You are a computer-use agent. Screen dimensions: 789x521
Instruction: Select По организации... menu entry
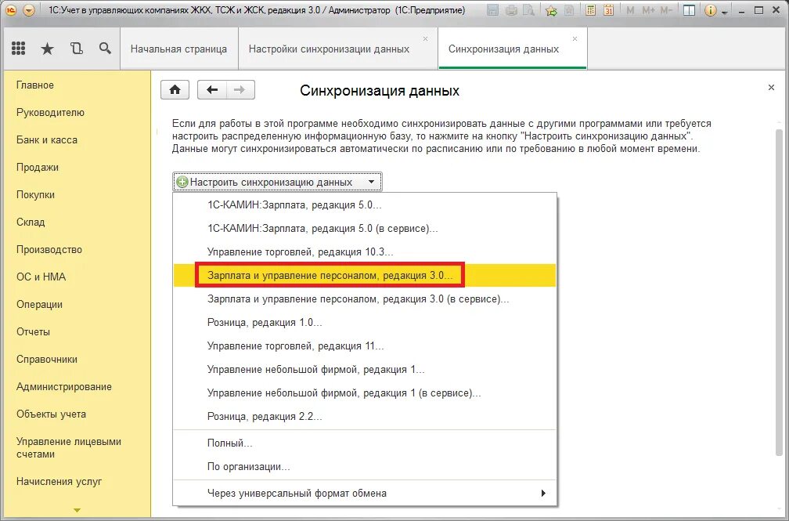pyautogui.click(x=365, y=467)
